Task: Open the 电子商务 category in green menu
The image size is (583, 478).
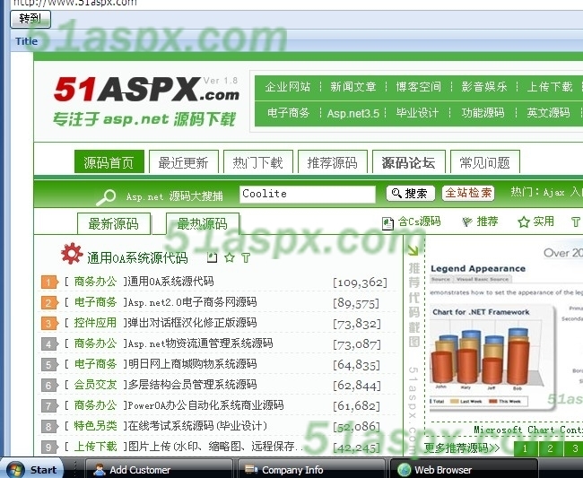Action: tap(288, 113)
